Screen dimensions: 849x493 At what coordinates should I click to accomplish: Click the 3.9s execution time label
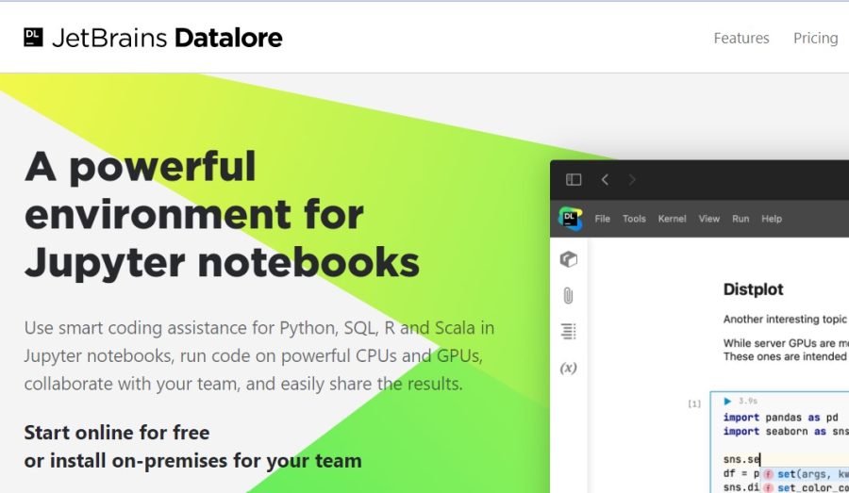tap(748, 401)
